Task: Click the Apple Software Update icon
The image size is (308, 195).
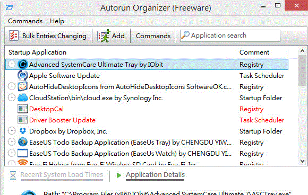Action: tap(23, 75)
